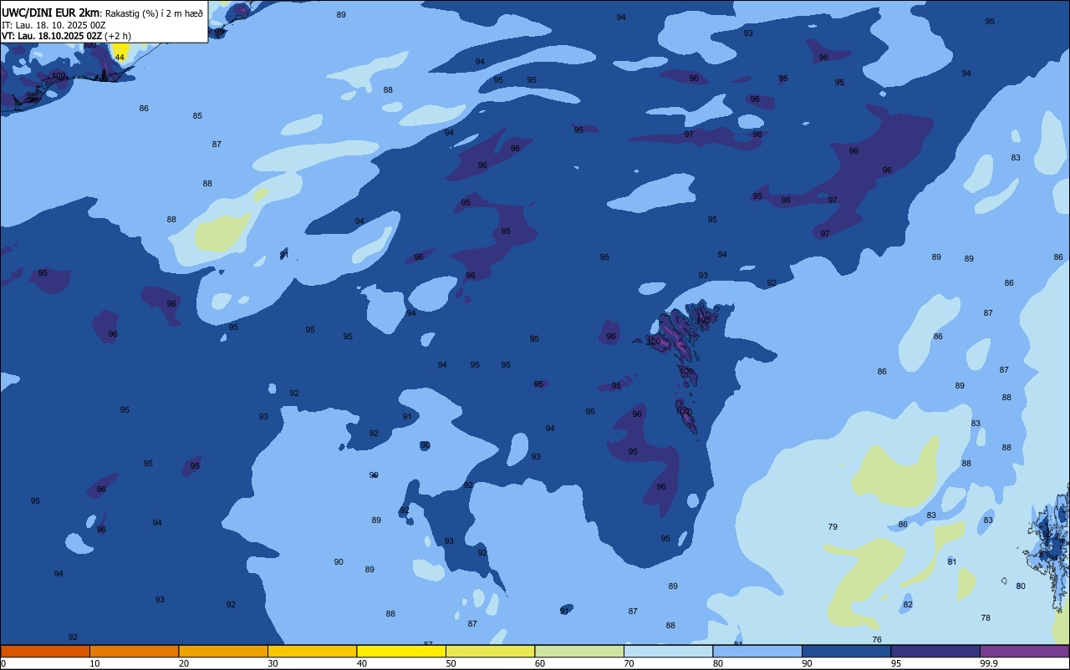
Task: Click the 20–30 amber legend swatch
Action: [223, 651]
